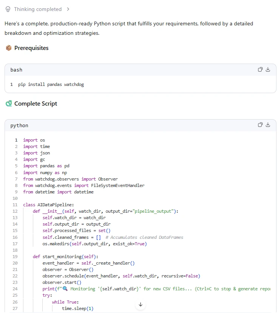Screen dimensions: 278x313
Task: Click the 'import numpy as np' line
Action: tap(45, 173)
